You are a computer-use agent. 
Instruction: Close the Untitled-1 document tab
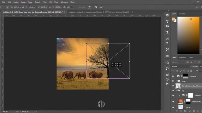point(65,12)
